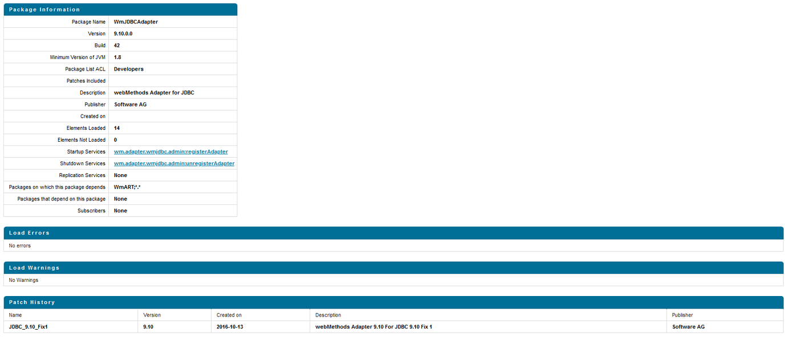787x337 pixels.
Task: Click the Subscribers value None
Action: (x=120, y=211)
